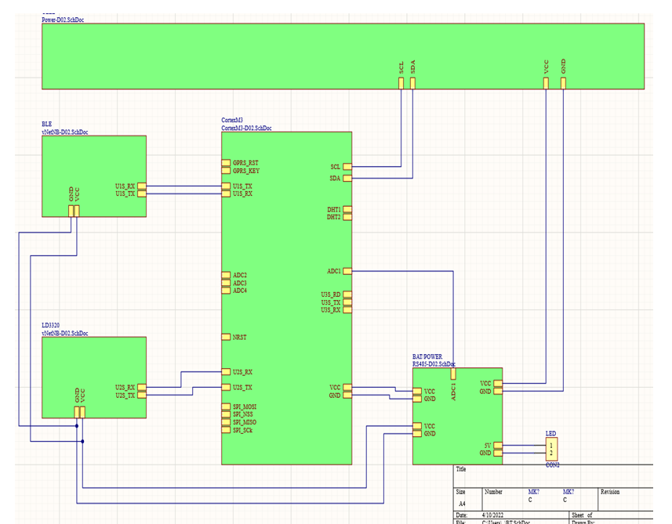
Task: Select the ADC4 port
Action: [226, 291]
